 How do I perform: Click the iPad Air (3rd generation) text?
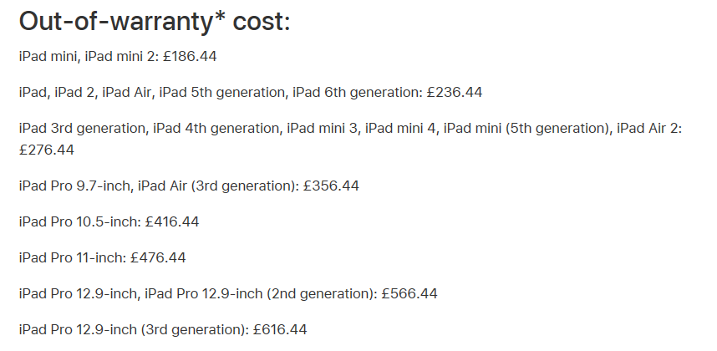pos(219,186)
